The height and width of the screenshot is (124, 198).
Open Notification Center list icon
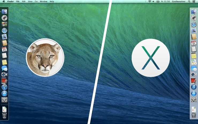point(193,2)
